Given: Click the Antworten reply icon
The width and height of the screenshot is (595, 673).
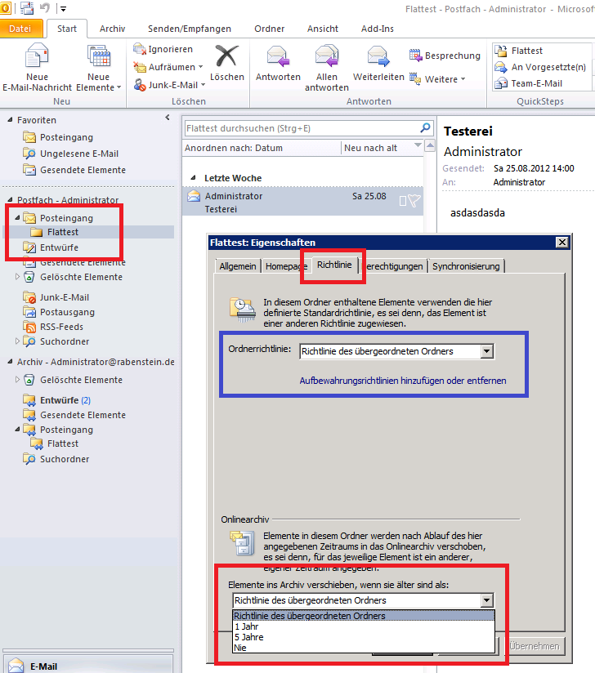Looking at the screenshot, I should click(278, 57).
